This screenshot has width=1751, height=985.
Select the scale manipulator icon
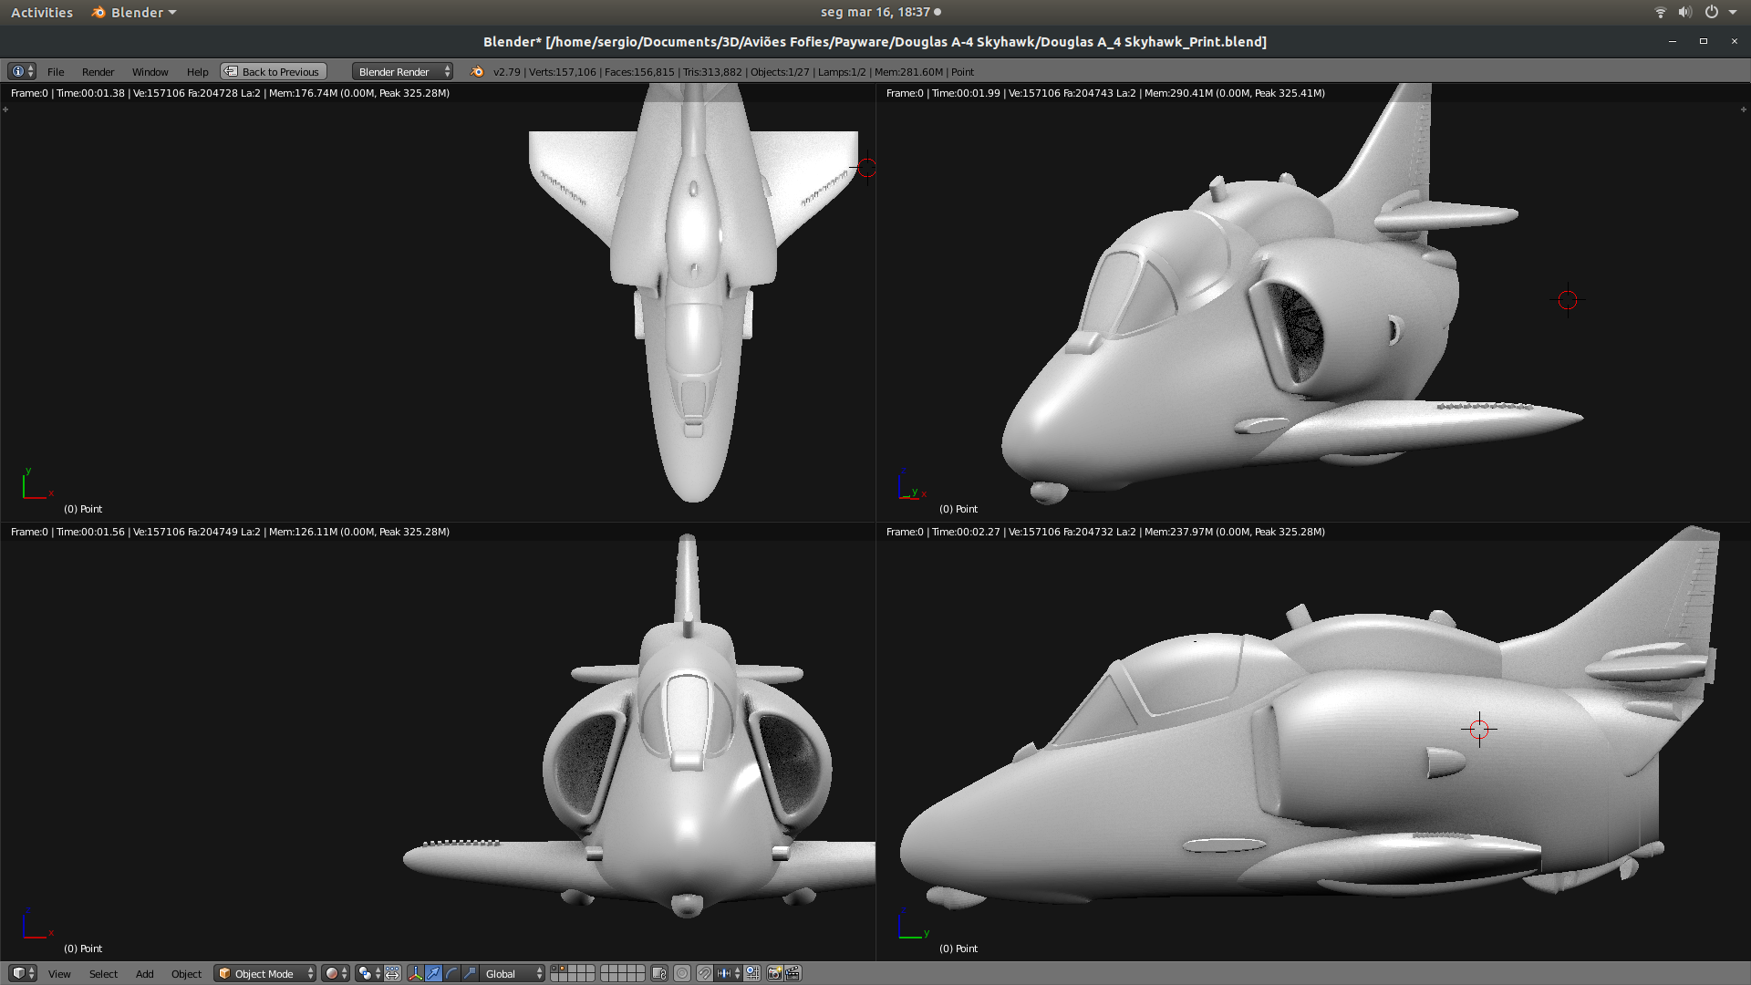pos(468,973)
